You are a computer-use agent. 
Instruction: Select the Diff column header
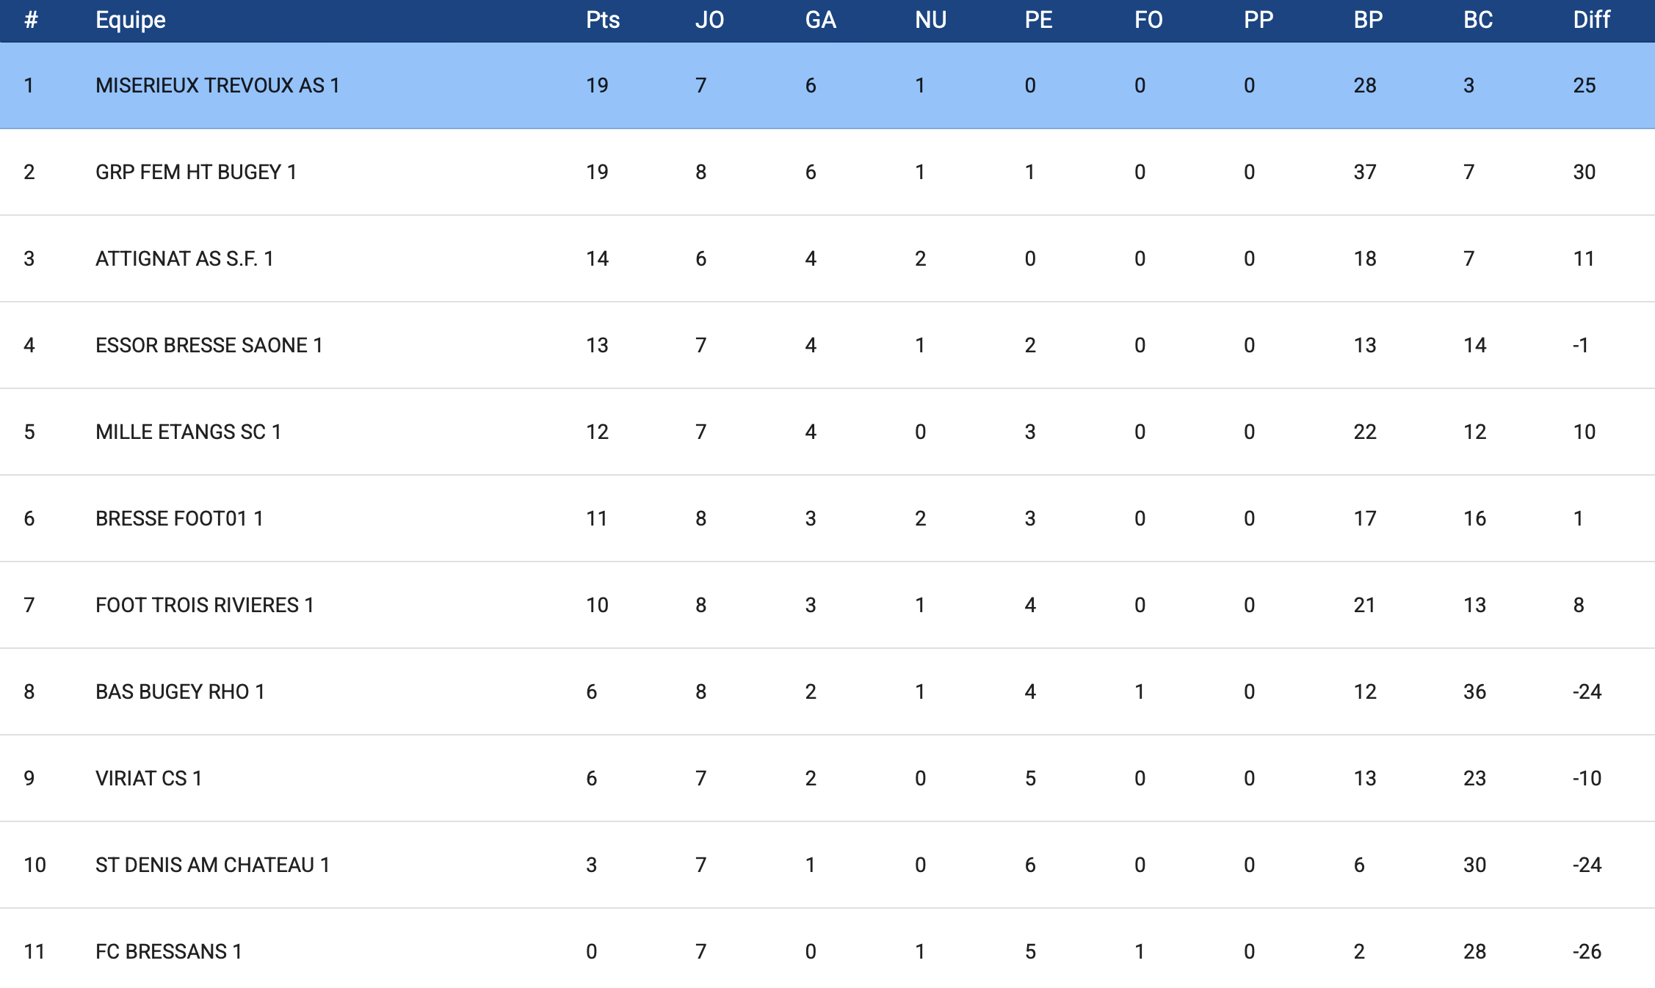coord(1591,20)
